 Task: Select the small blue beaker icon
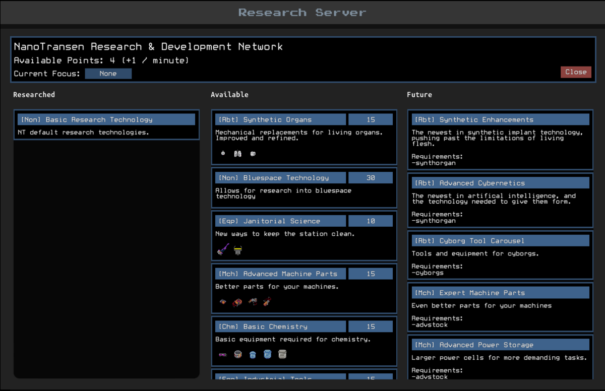pos(253,354)
